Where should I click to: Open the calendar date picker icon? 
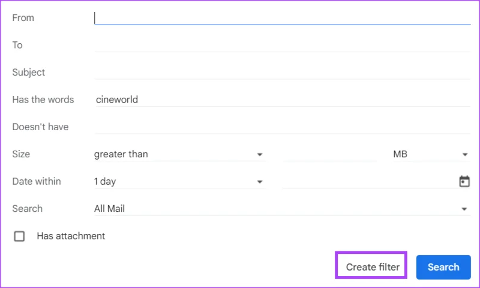point(464,181)
